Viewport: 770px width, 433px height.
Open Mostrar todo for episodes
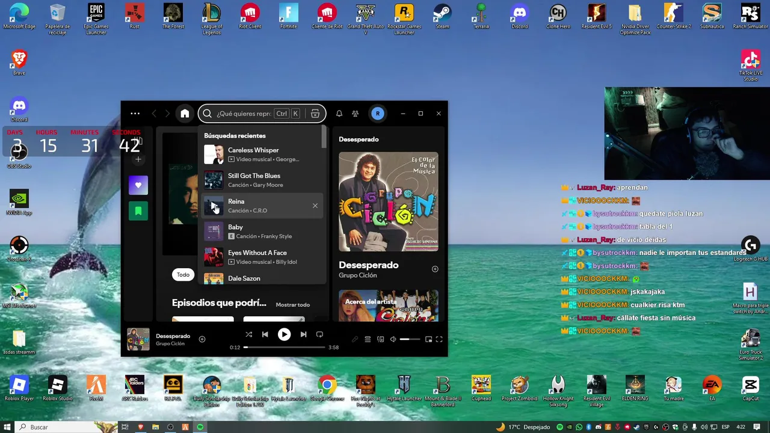click(292, 305)
